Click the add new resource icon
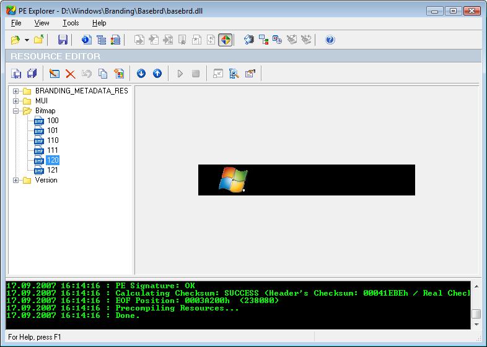This screenshot has width=487, height=347. (119, 74)
